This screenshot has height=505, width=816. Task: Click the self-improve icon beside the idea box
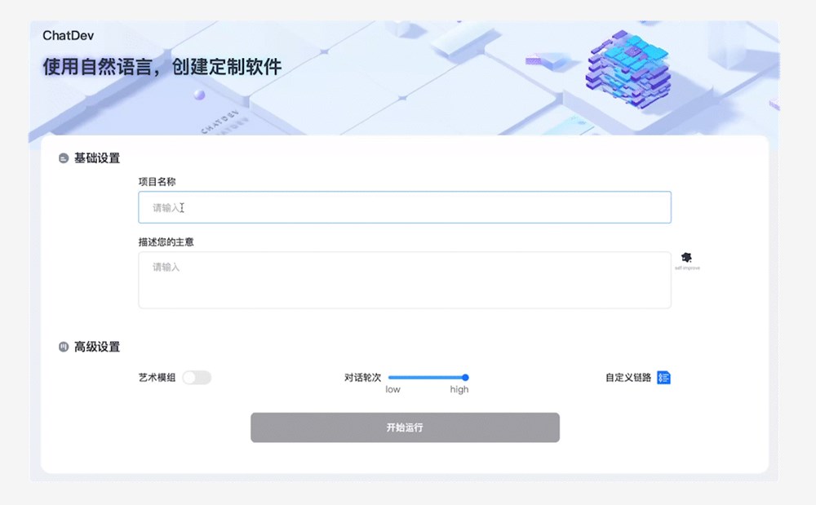[686, 258]
